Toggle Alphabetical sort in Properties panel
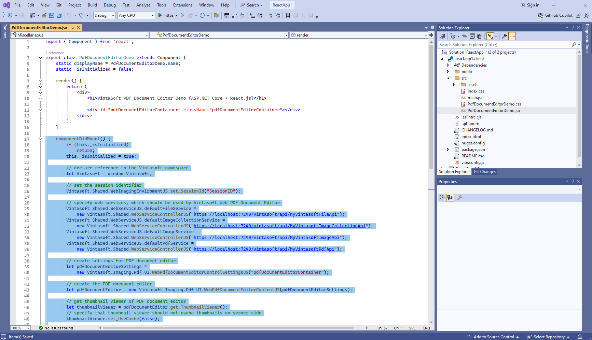The width and height of the screenshot is (592, 340). 450,198
